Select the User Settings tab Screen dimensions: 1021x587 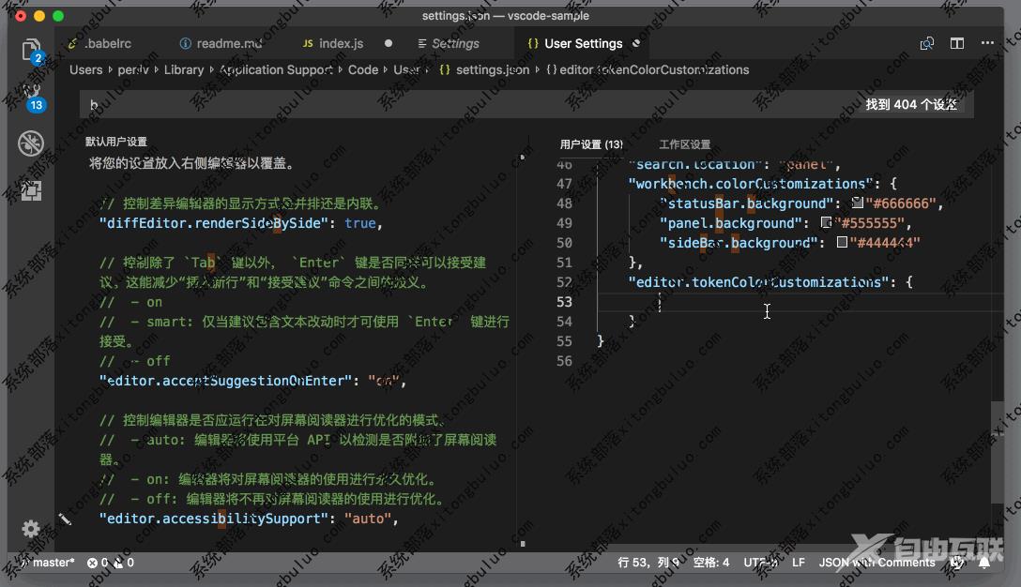pyautogui.click(x=575, y=43)
